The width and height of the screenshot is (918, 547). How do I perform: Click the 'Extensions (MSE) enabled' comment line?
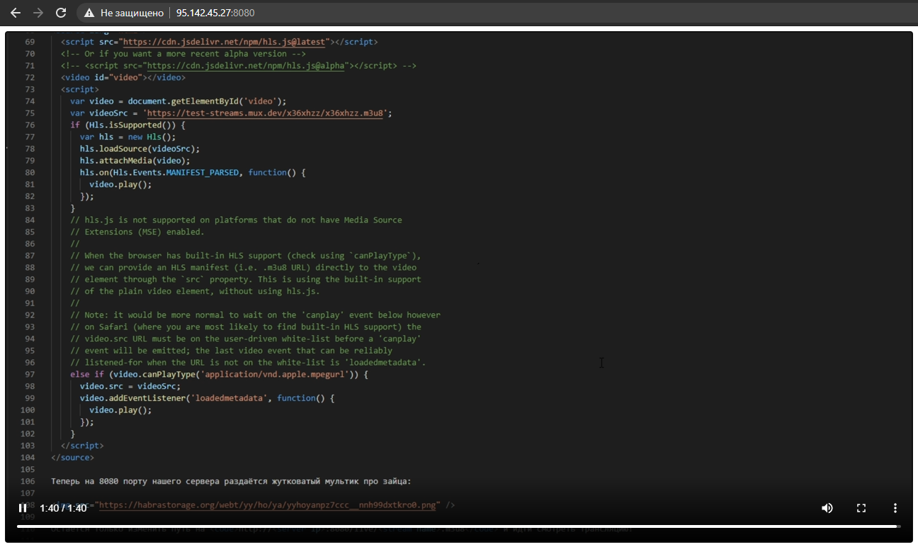(137, 232)
